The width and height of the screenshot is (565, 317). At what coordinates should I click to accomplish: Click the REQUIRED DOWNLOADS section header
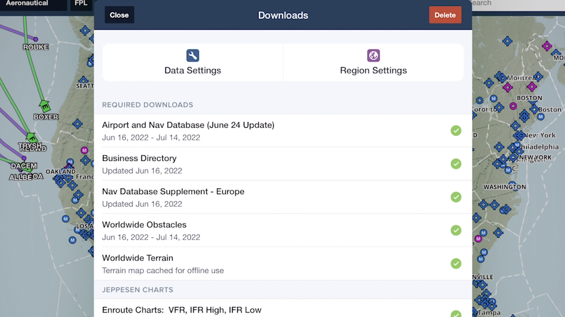point(147,105)
